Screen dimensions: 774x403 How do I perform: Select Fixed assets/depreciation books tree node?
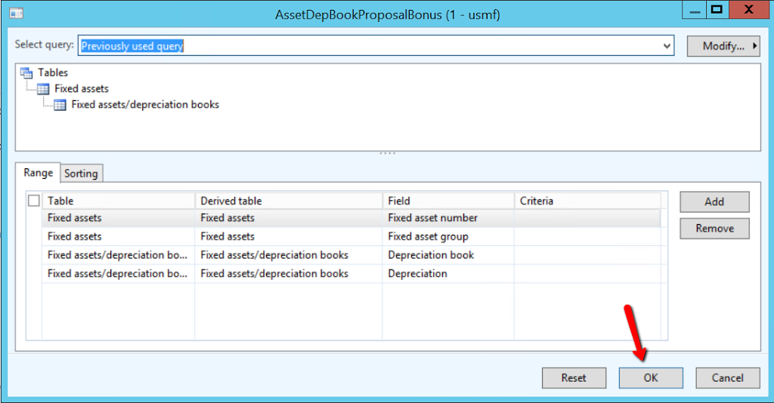click(x=144, y=105)
